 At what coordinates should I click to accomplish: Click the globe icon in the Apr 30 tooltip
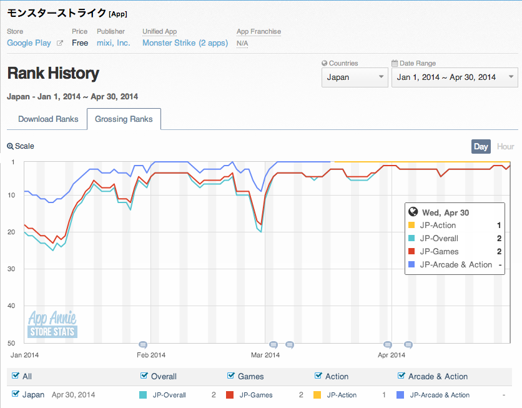pyautogui.click(x=413, y=212)
